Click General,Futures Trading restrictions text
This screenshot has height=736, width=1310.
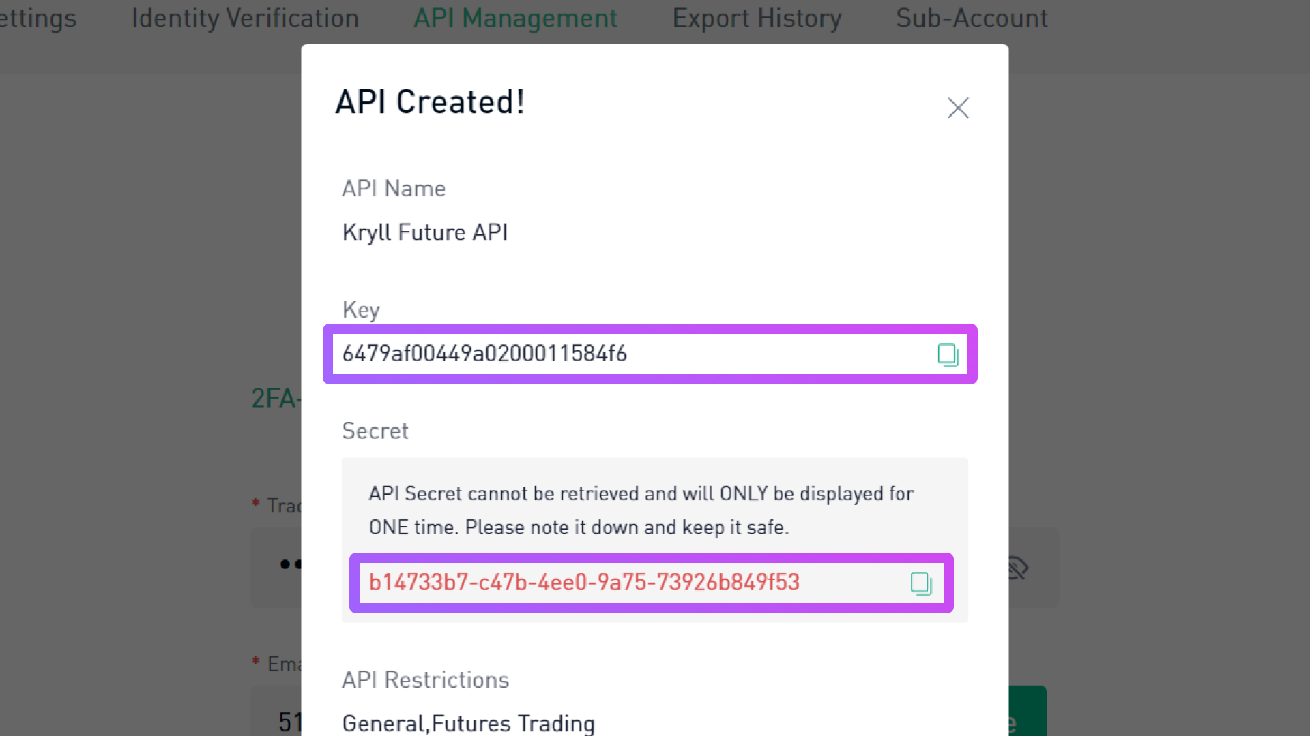(469, 723)
